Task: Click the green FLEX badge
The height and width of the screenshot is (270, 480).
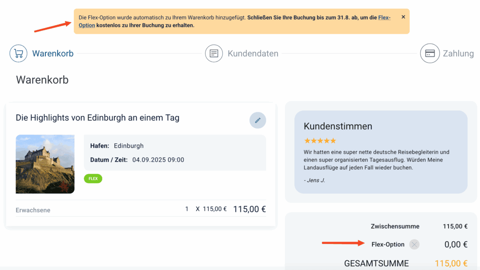Action: pyautogui.click(x=93, y=179)
